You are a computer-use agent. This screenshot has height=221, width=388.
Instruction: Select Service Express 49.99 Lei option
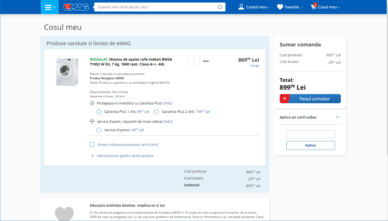pos(99,130)
